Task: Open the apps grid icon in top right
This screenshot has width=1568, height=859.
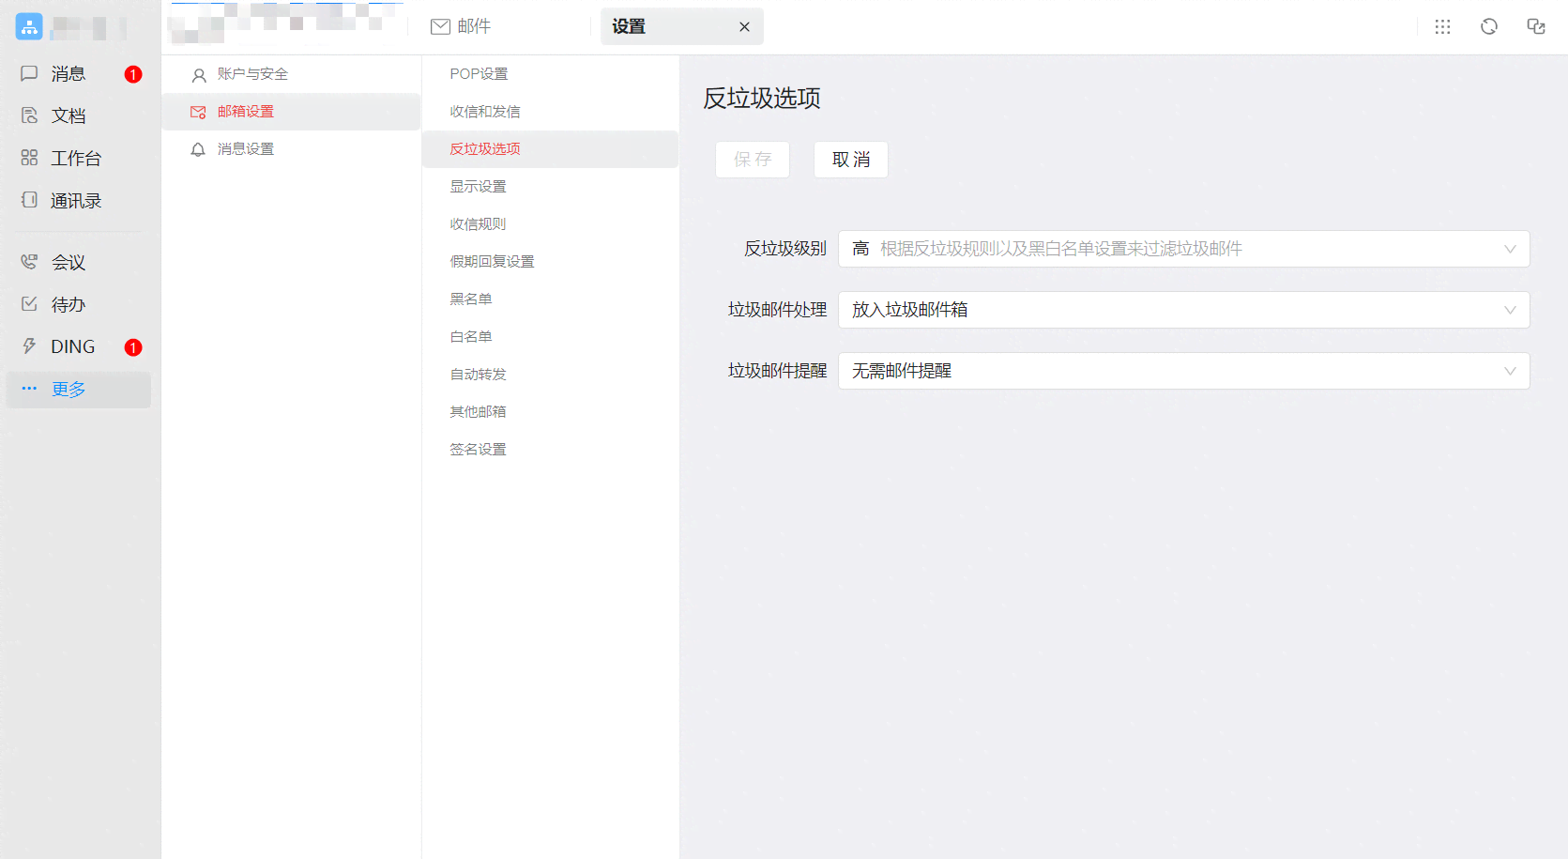Action: [x=1442, y=26]
